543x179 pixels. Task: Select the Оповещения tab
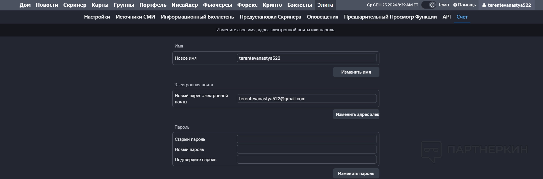pos(322,17)
